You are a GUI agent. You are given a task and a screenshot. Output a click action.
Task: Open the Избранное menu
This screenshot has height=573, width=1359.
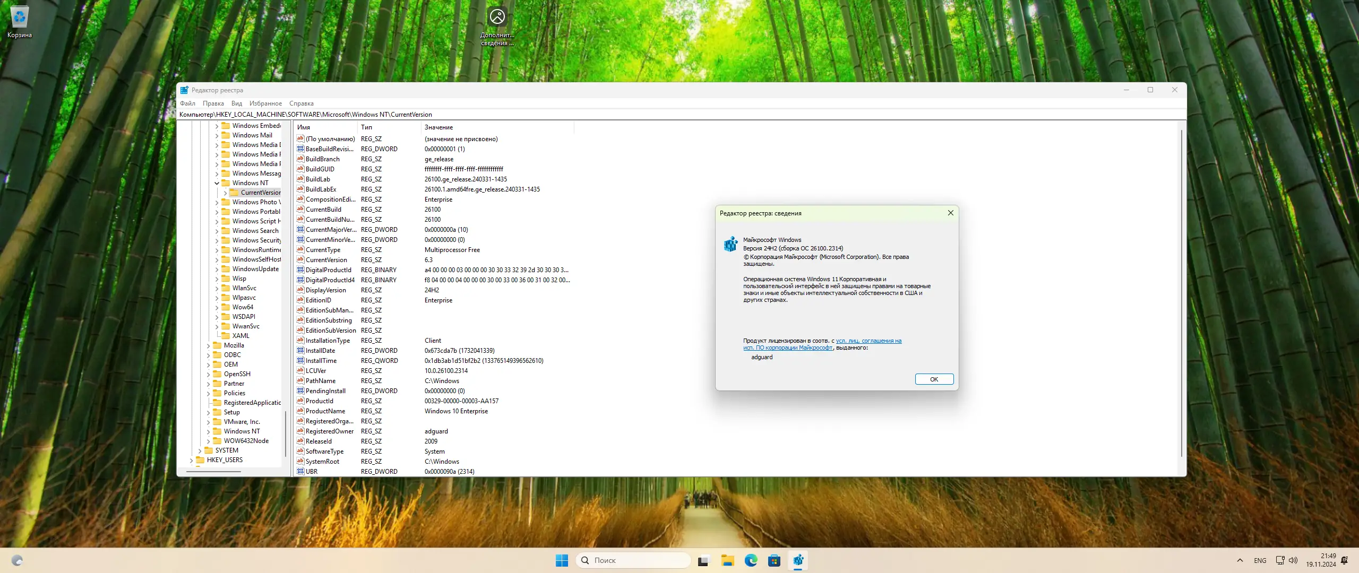[265, 103]
